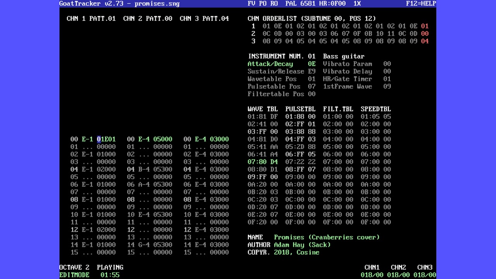Click pulse table row 07:22 22

pyautogui.click(x=300, y=162)
